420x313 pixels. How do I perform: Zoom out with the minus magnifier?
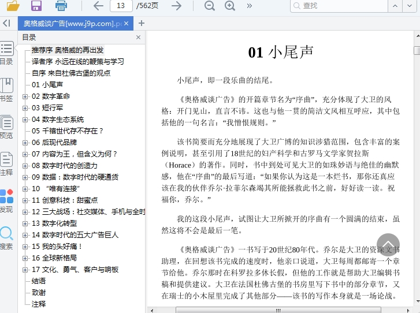point(210,6)
